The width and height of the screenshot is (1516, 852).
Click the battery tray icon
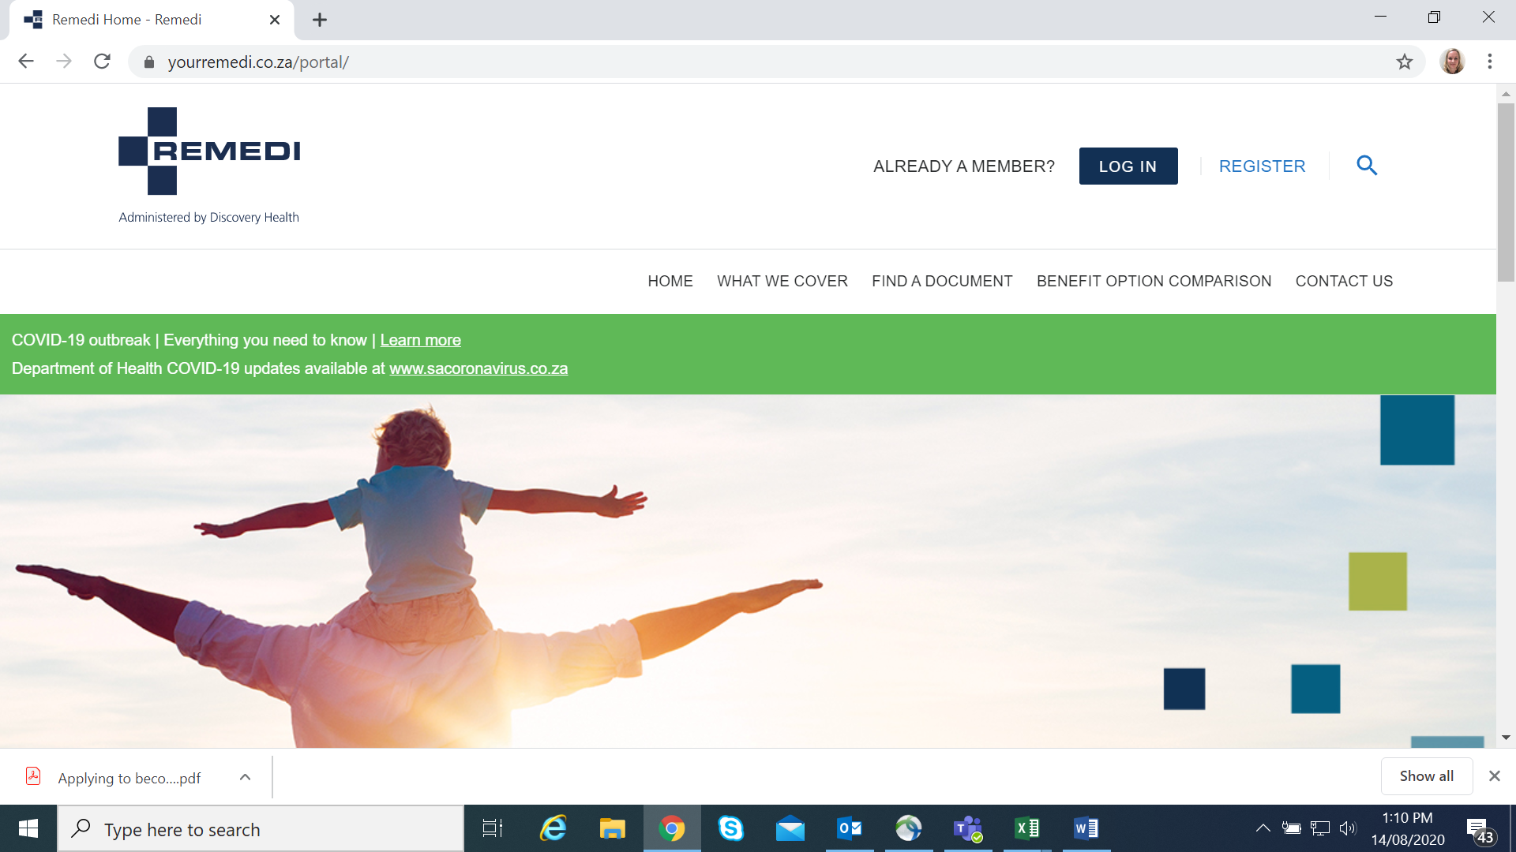[1292, 828]
